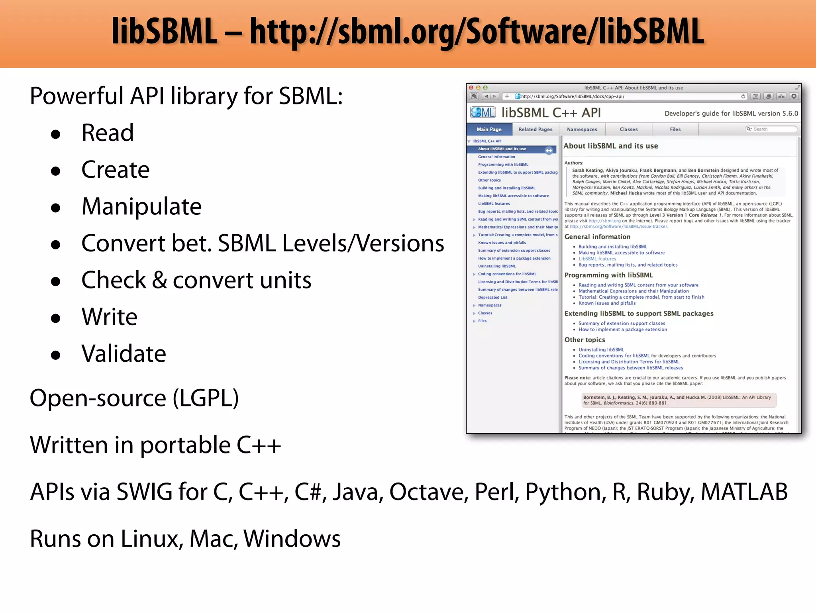Screen dimensions: 816x612
Task: Select About libSBML and its use in sidebar
Action: point(502,149)
